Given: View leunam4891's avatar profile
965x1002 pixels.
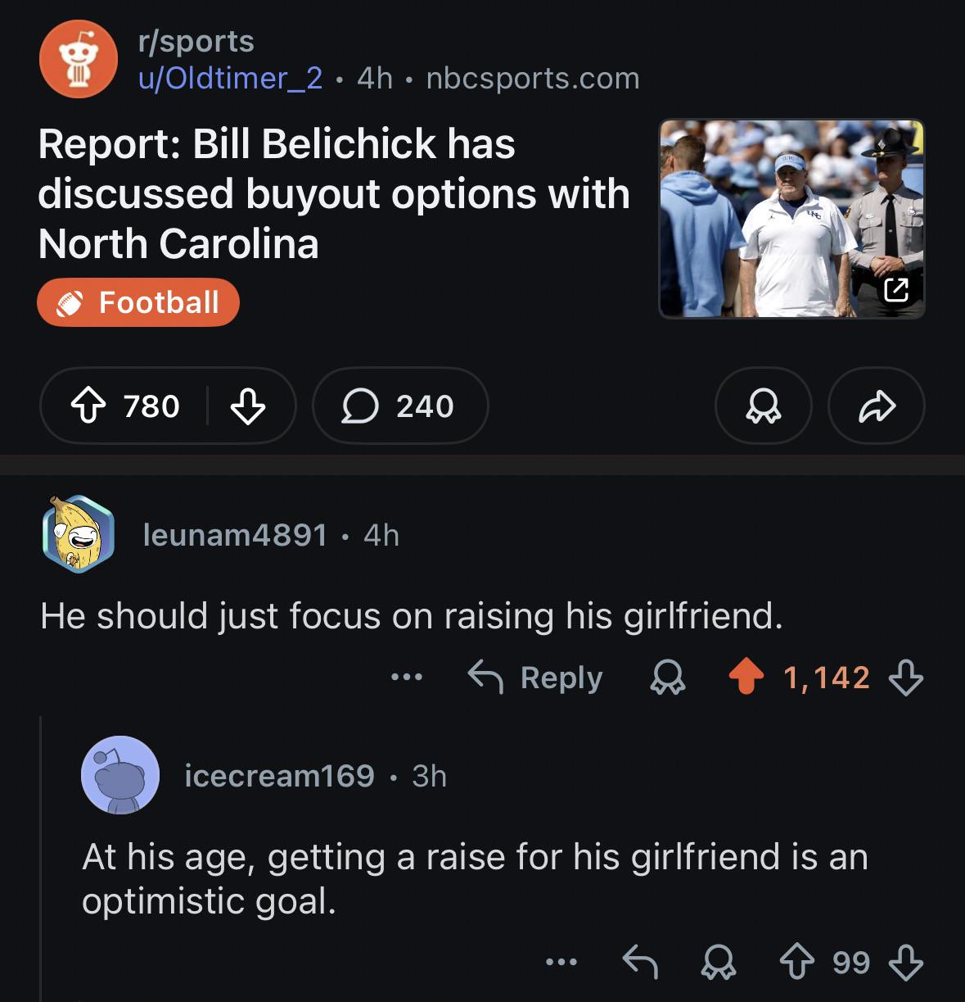Looking at the screenshot, I should click(x=79, y=534).
